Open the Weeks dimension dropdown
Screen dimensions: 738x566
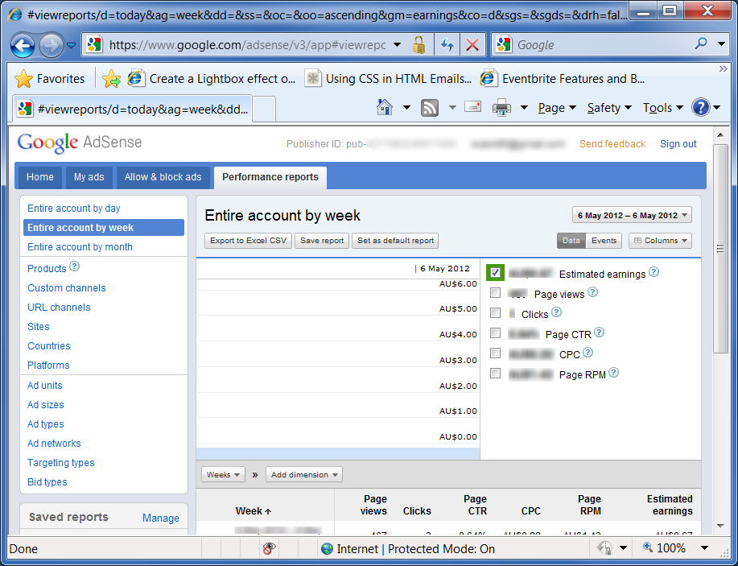223,475
